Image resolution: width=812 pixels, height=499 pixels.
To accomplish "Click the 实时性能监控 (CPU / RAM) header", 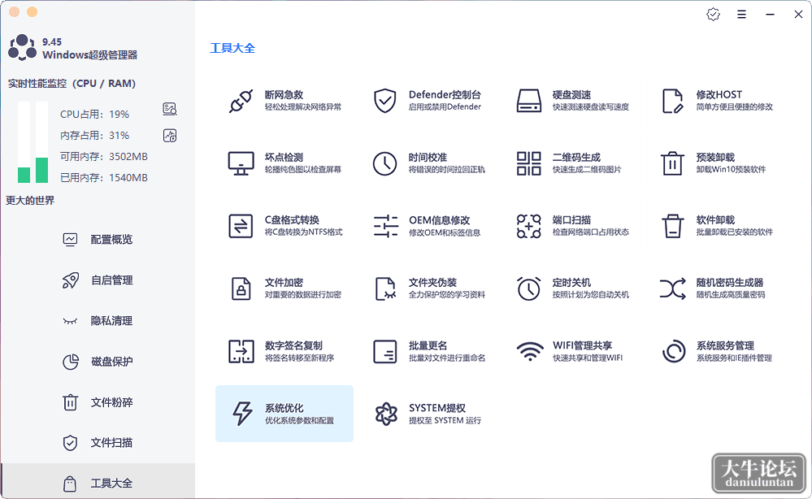I will (72, 84).
